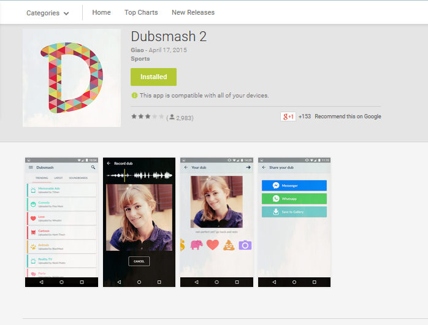Select LATEST tab in screenshot

(x=58, y=178)
